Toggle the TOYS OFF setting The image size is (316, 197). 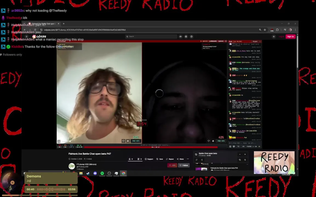coord(71,146)
